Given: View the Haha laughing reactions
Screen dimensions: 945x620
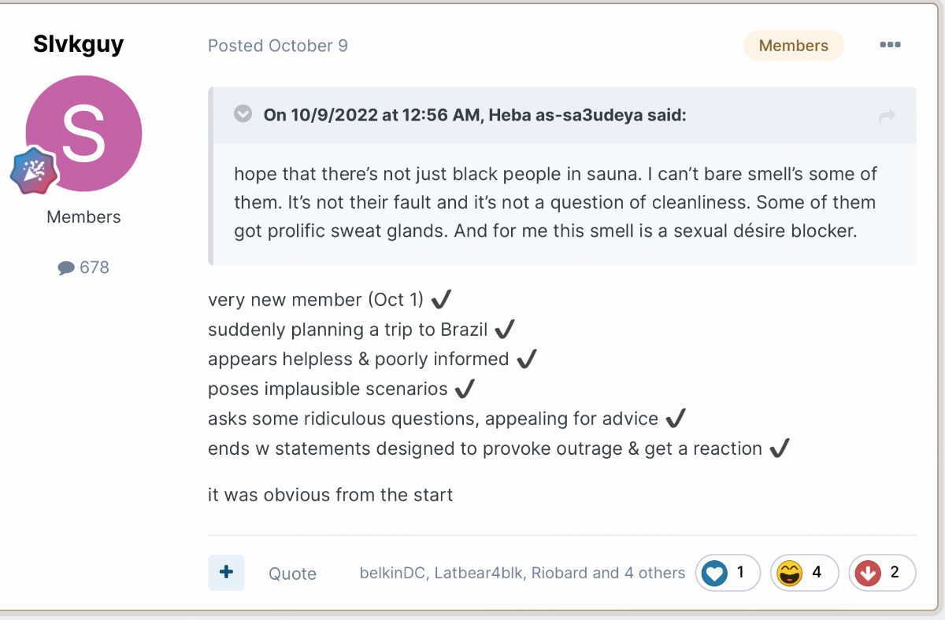Looking at the screenshot, I should coord(805,573).
